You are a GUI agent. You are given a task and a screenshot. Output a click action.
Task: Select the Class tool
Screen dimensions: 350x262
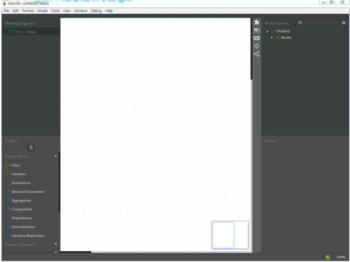[x=16, y=165]
